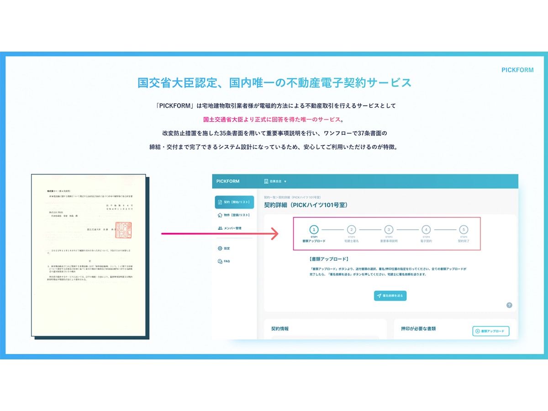Viewport: 548px width, 411px height.
Task: Click the slide title 国交省大臣認定、国内唯一の不動産電子契約サービス
Action: pyautogui.click(x=274, y=83)
